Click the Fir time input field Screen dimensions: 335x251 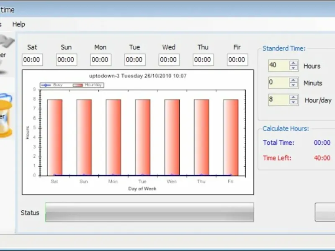[237, 59]
